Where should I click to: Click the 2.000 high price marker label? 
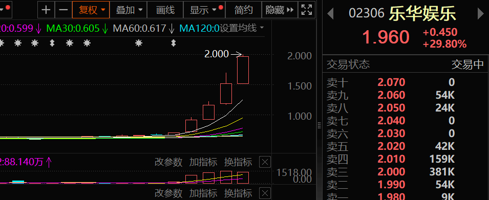(217, 54)
